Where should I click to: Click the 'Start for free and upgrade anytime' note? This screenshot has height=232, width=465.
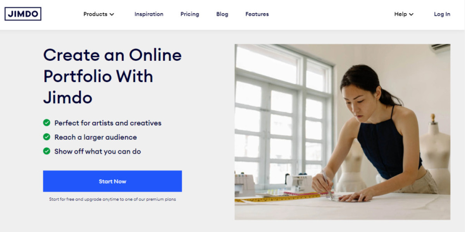(x=112, y=199)
